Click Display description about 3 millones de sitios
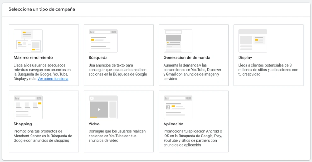Viewport: 312px width, 162px height. pyautogui.click(x=268, y=70)
